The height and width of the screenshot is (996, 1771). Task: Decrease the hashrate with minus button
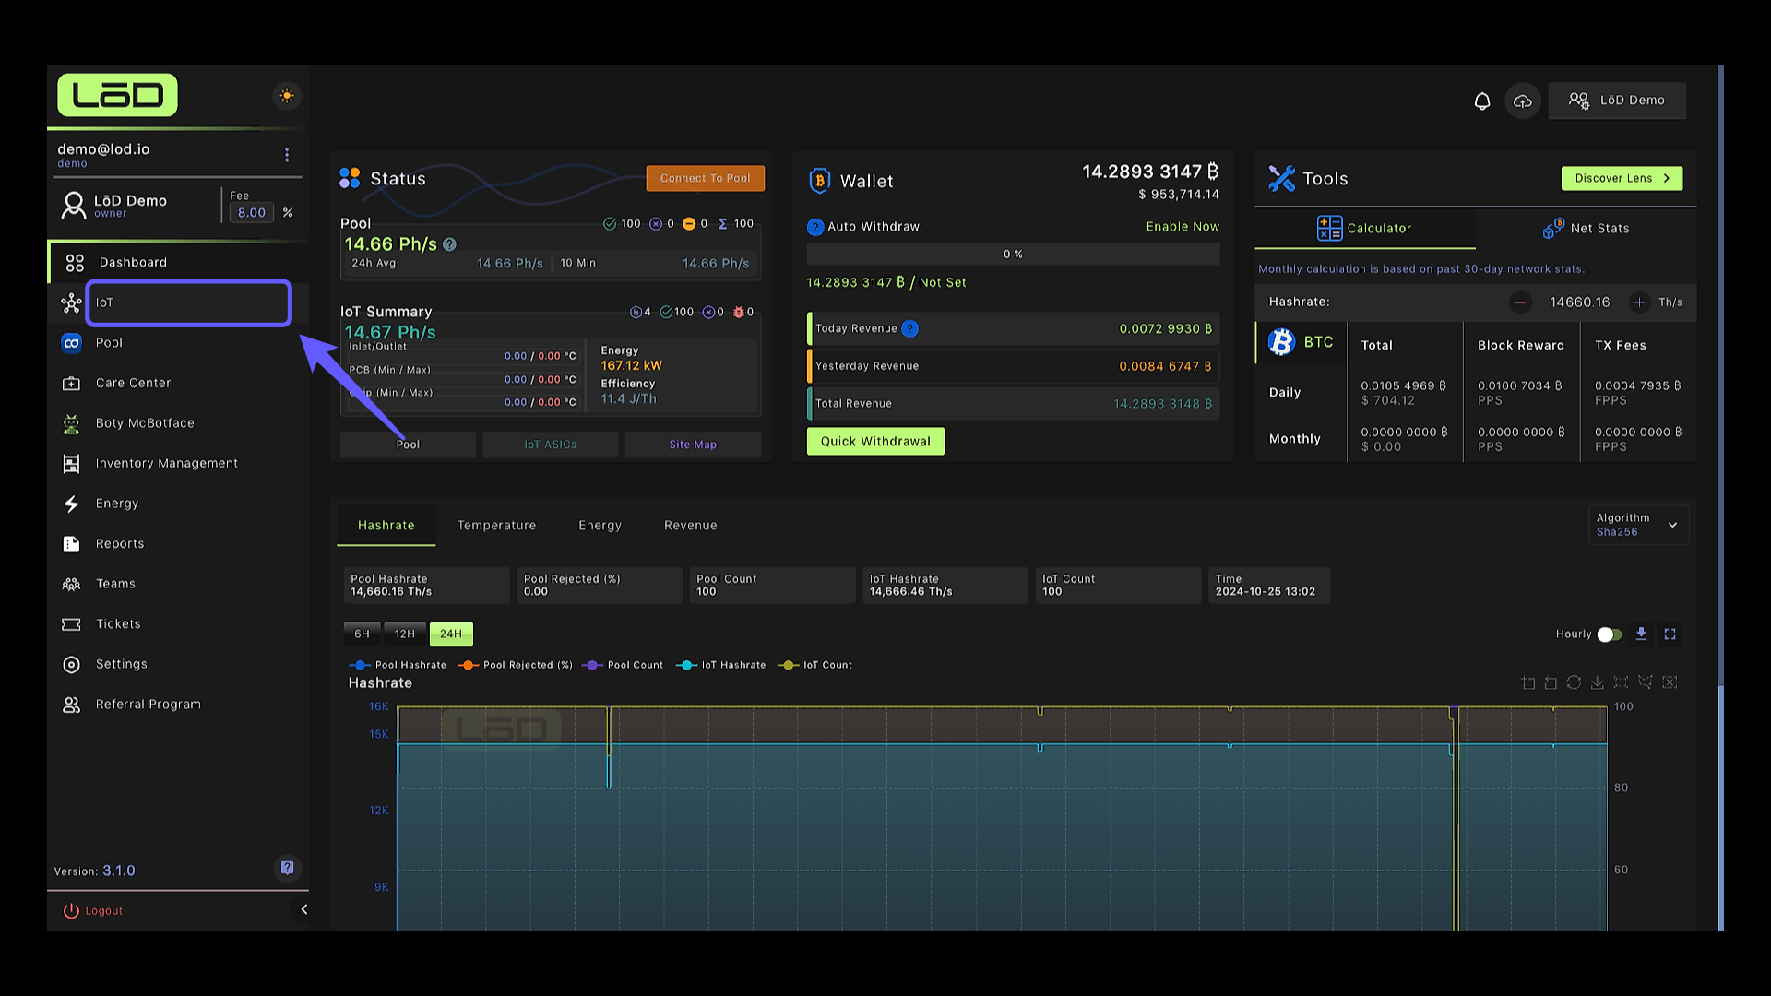(x=1520, y=302)
